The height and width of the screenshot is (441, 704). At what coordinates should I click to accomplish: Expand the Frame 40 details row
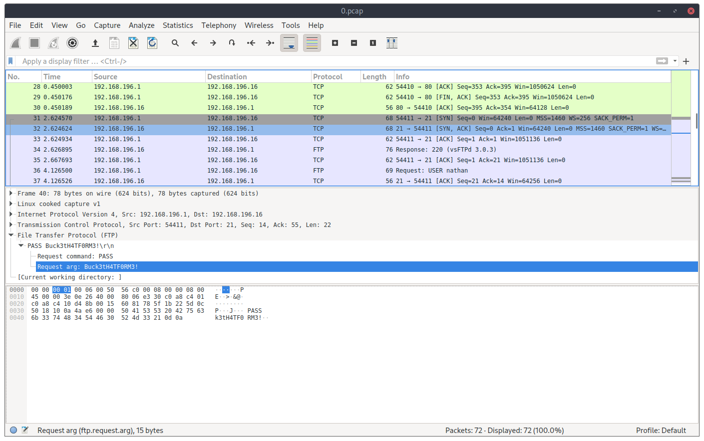[x=11, y=193]
